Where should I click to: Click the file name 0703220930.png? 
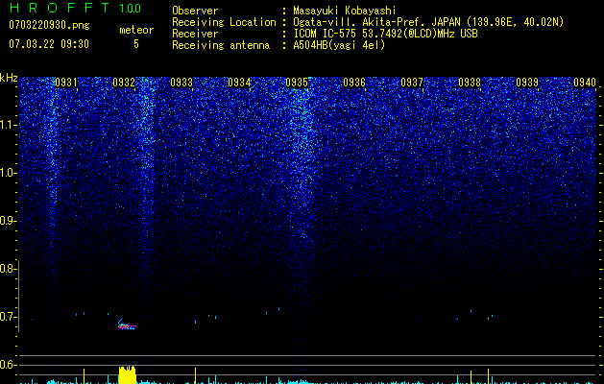coord(49,26)
